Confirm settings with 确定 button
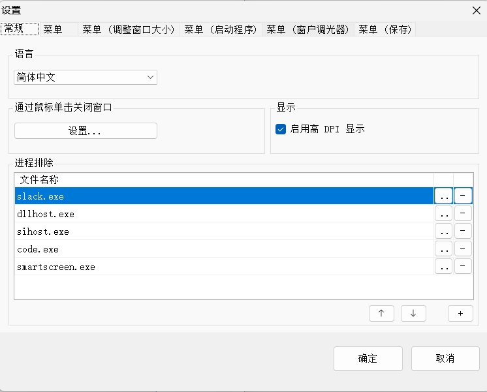Image resolution: width=487 pixels, height=392 pixels. point(368,359)
